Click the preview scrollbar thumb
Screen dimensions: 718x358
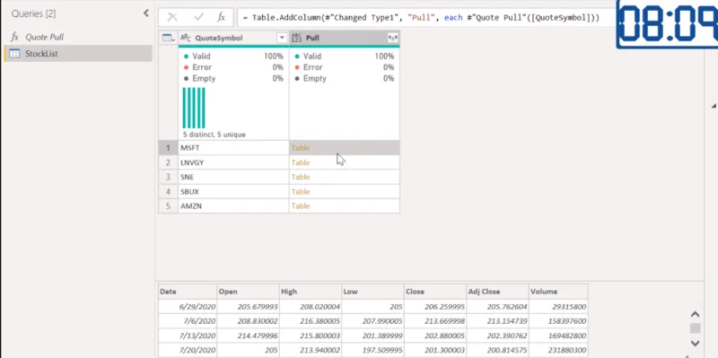[695, 328]
